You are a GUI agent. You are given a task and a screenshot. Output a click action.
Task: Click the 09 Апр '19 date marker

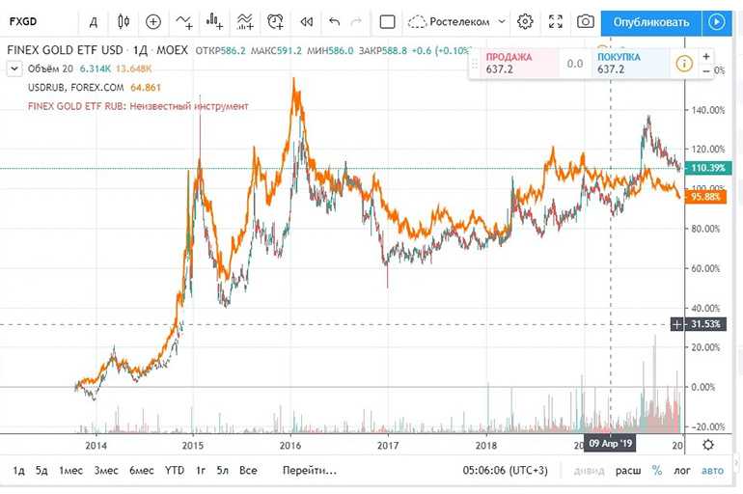point(610,444)
